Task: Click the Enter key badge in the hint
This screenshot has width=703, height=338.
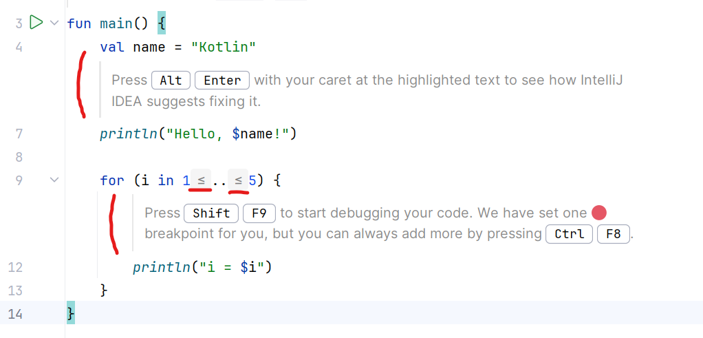Action: 222,81
